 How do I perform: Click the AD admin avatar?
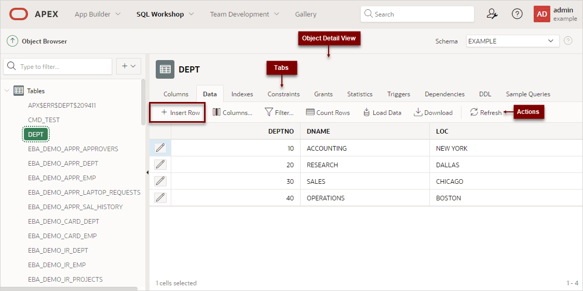pyautogui.click(x=542, y=14)
